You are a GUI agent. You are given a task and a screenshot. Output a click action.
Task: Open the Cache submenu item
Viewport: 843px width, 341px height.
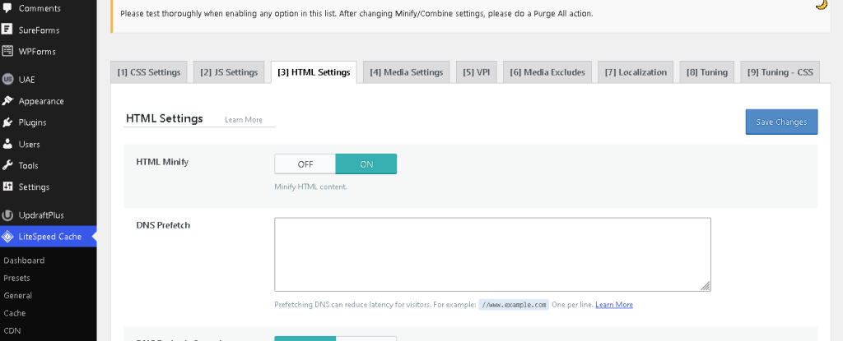pos(15,313)
